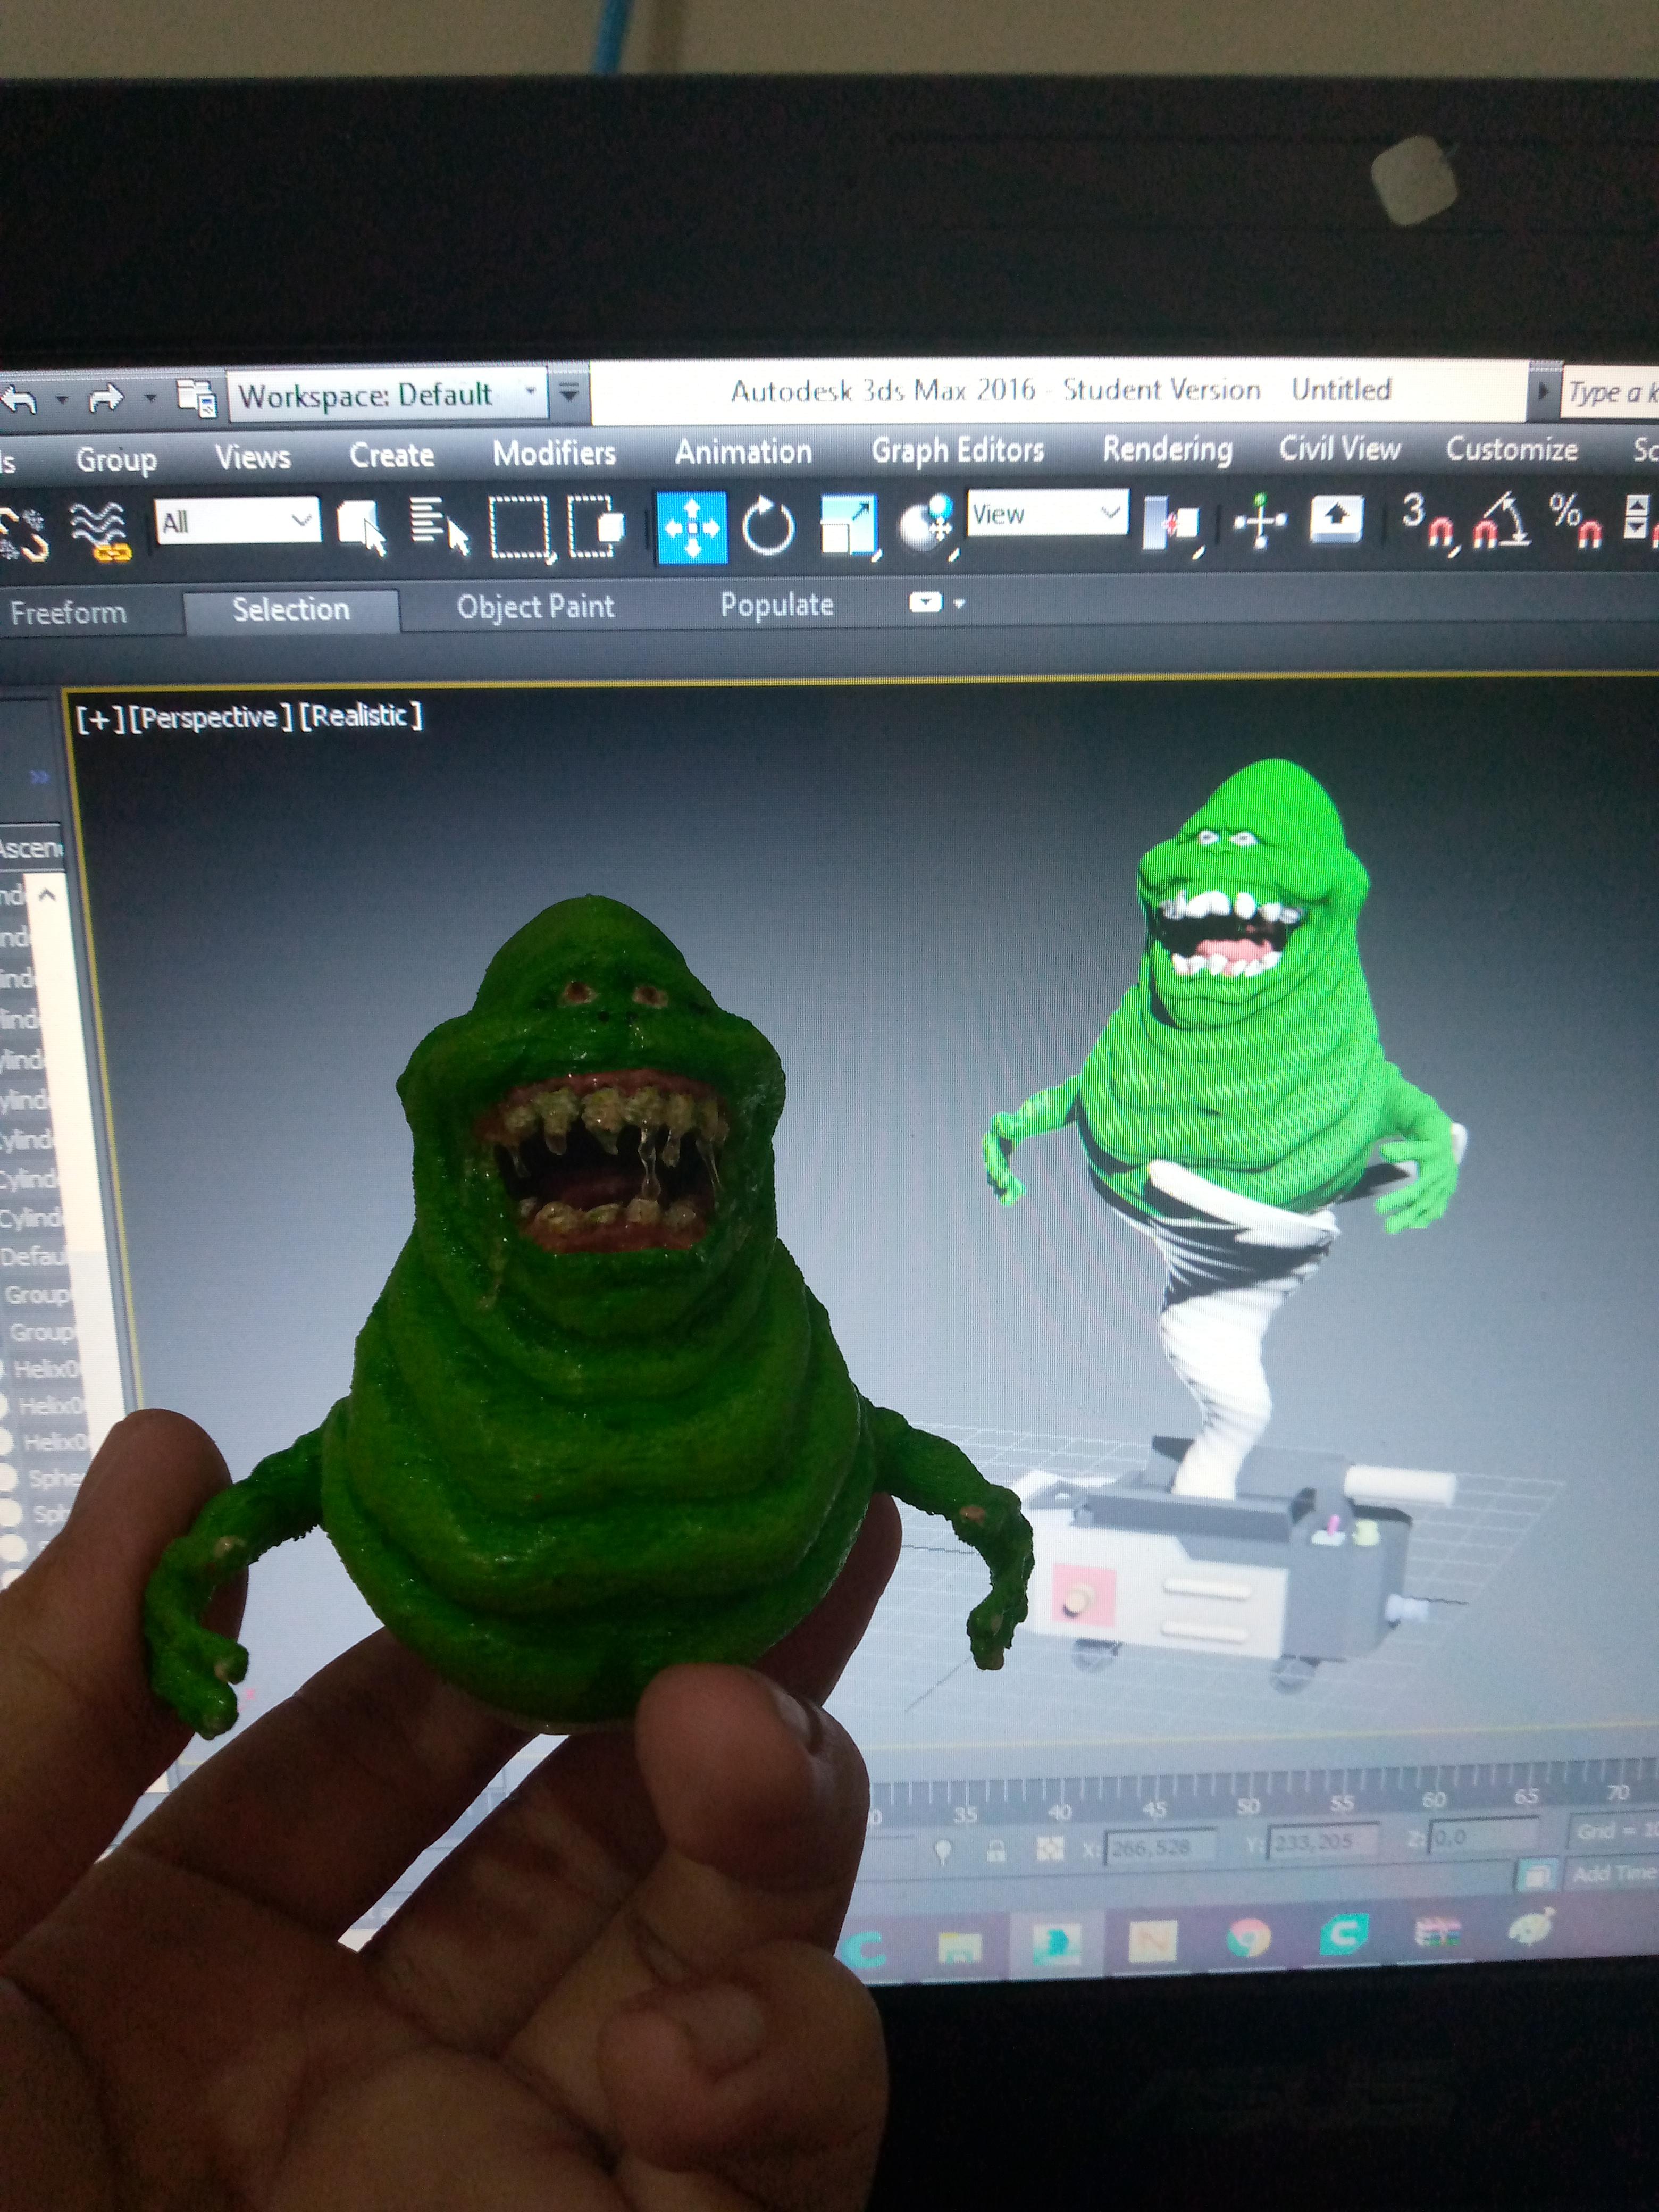
Task: Click frame 50 on the time ruler
Action: point(1248,1806)
